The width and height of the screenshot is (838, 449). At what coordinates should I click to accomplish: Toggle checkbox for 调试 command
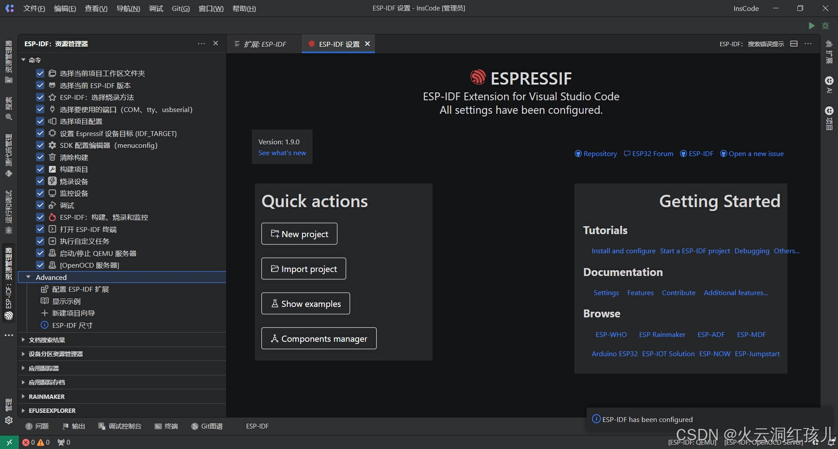point(40,205)
